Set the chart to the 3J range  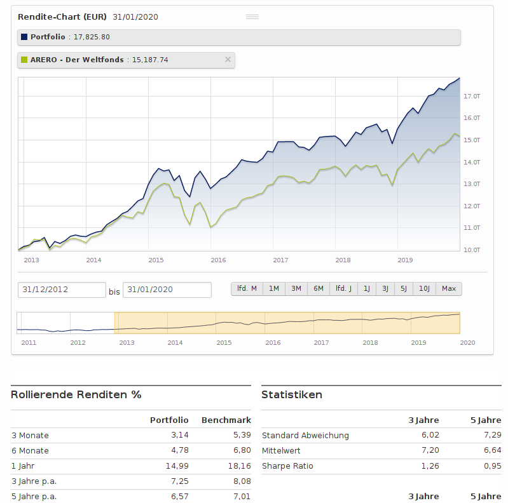click(385, 289)
